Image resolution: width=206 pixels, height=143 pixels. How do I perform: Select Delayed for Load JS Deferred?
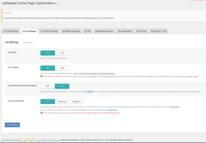76,101
